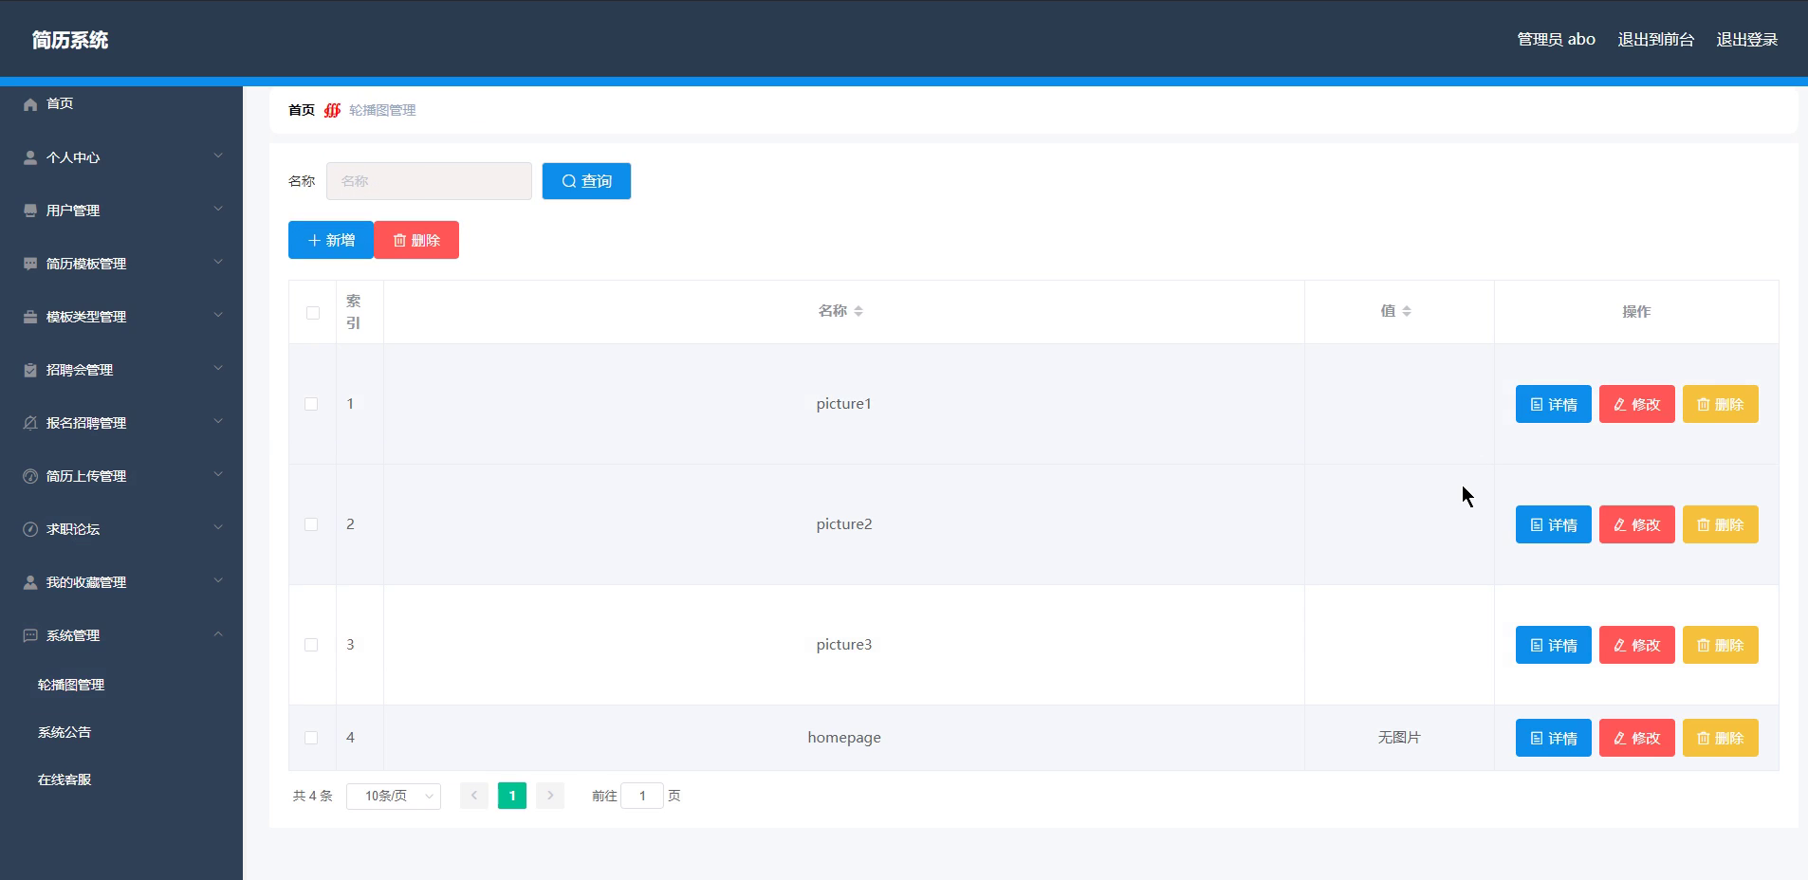Select 求职论坛 in the sidebar
The image size is (1808, 880).
pos(121,529)
